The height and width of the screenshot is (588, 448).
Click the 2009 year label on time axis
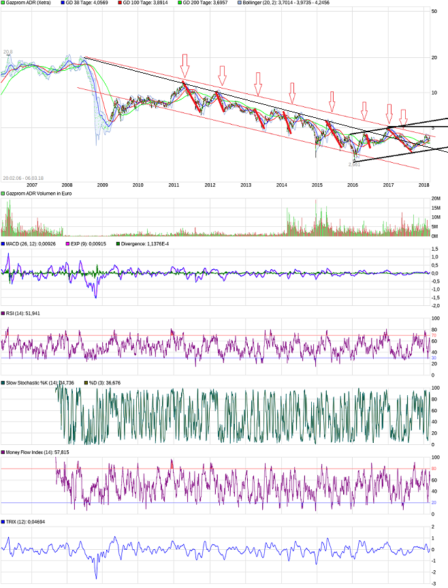click(102, 185)
